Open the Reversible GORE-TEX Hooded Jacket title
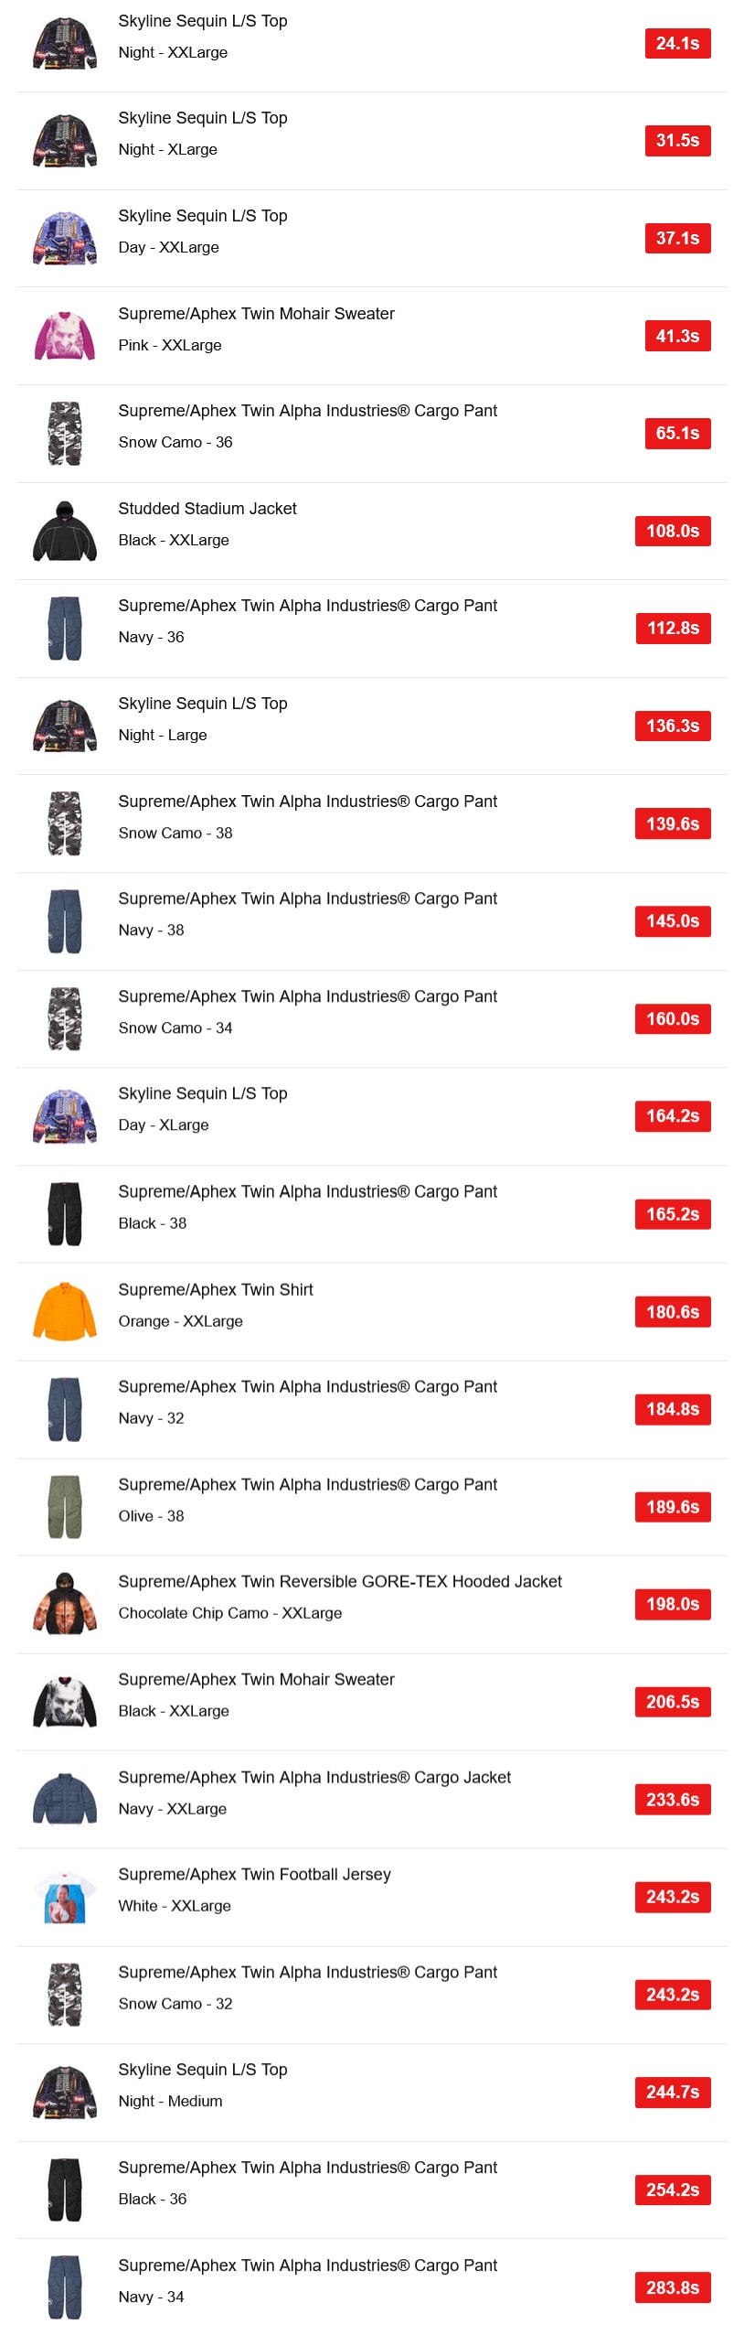This screenshot has width=744, height=2335. pyautogui.click(x=340, y=1582)
